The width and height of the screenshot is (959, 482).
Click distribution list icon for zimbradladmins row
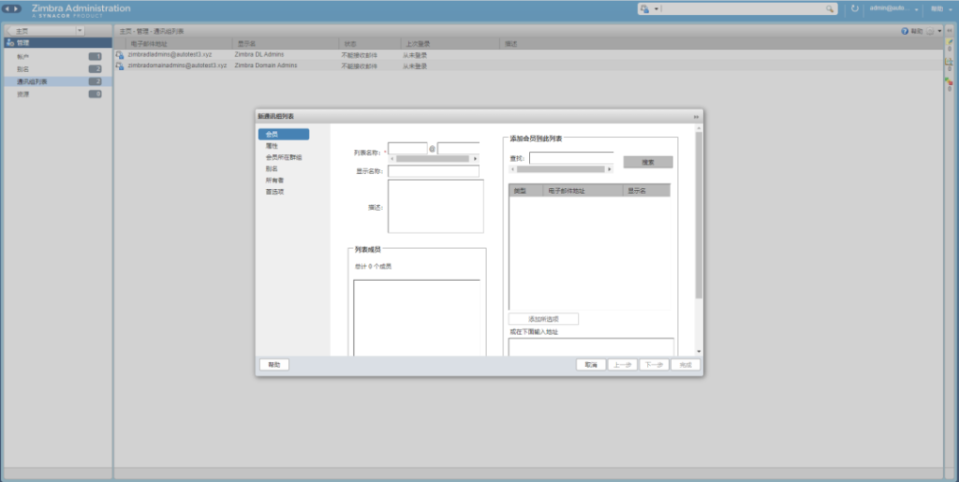120,55
